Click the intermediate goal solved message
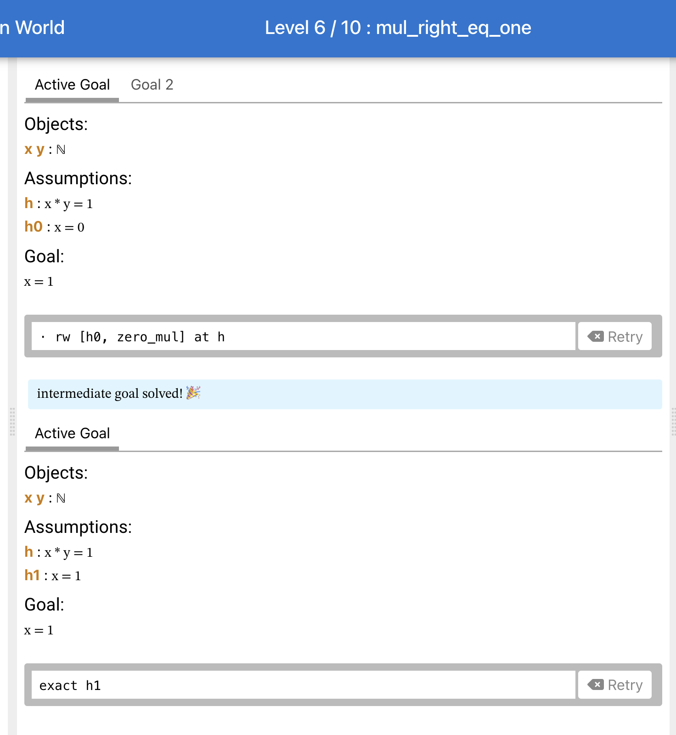The width and height of the screenshot is (676, 735). (x=345, y=394)
